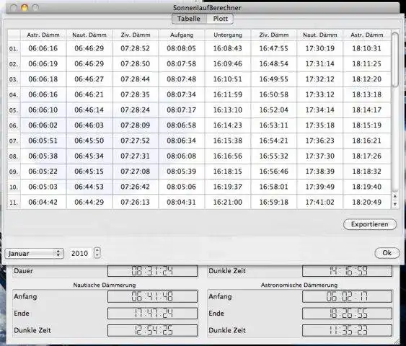
Task: Select cell 06:45:15 in row 09
Action: pos(89,172)
